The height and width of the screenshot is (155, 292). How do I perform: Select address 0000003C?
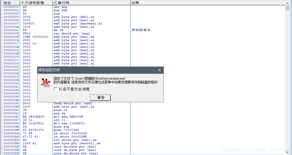tap(11, 103)
